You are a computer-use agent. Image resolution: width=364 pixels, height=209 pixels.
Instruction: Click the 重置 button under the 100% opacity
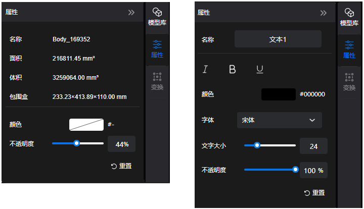[x=314, y=192]
